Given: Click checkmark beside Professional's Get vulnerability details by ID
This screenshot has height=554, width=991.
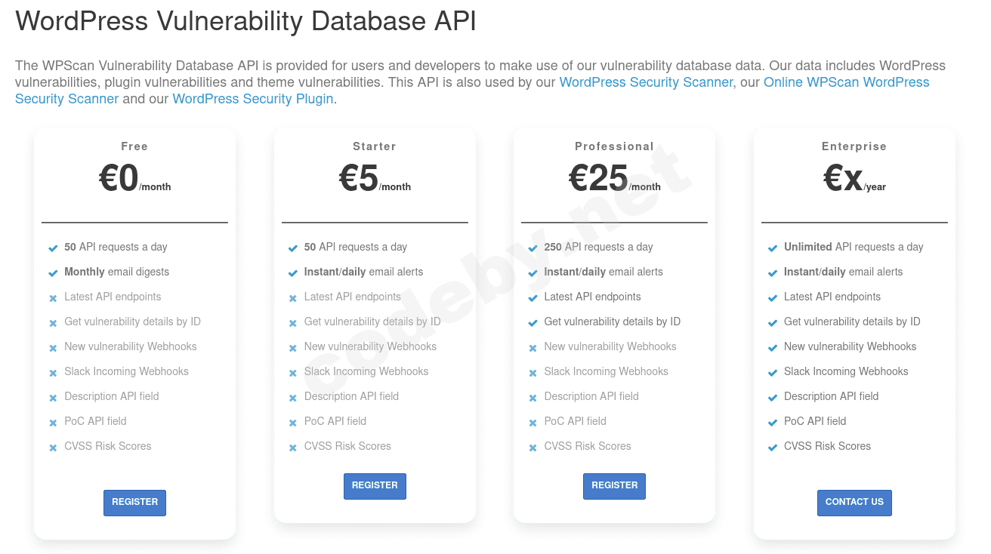Looking at the screenshot, I should pyautogui.click(x=533, y=323).
